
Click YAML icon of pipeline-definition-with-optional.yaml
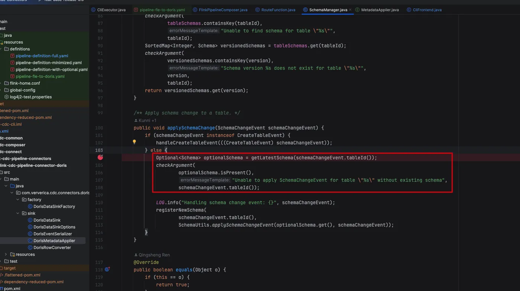pos(12,69)
